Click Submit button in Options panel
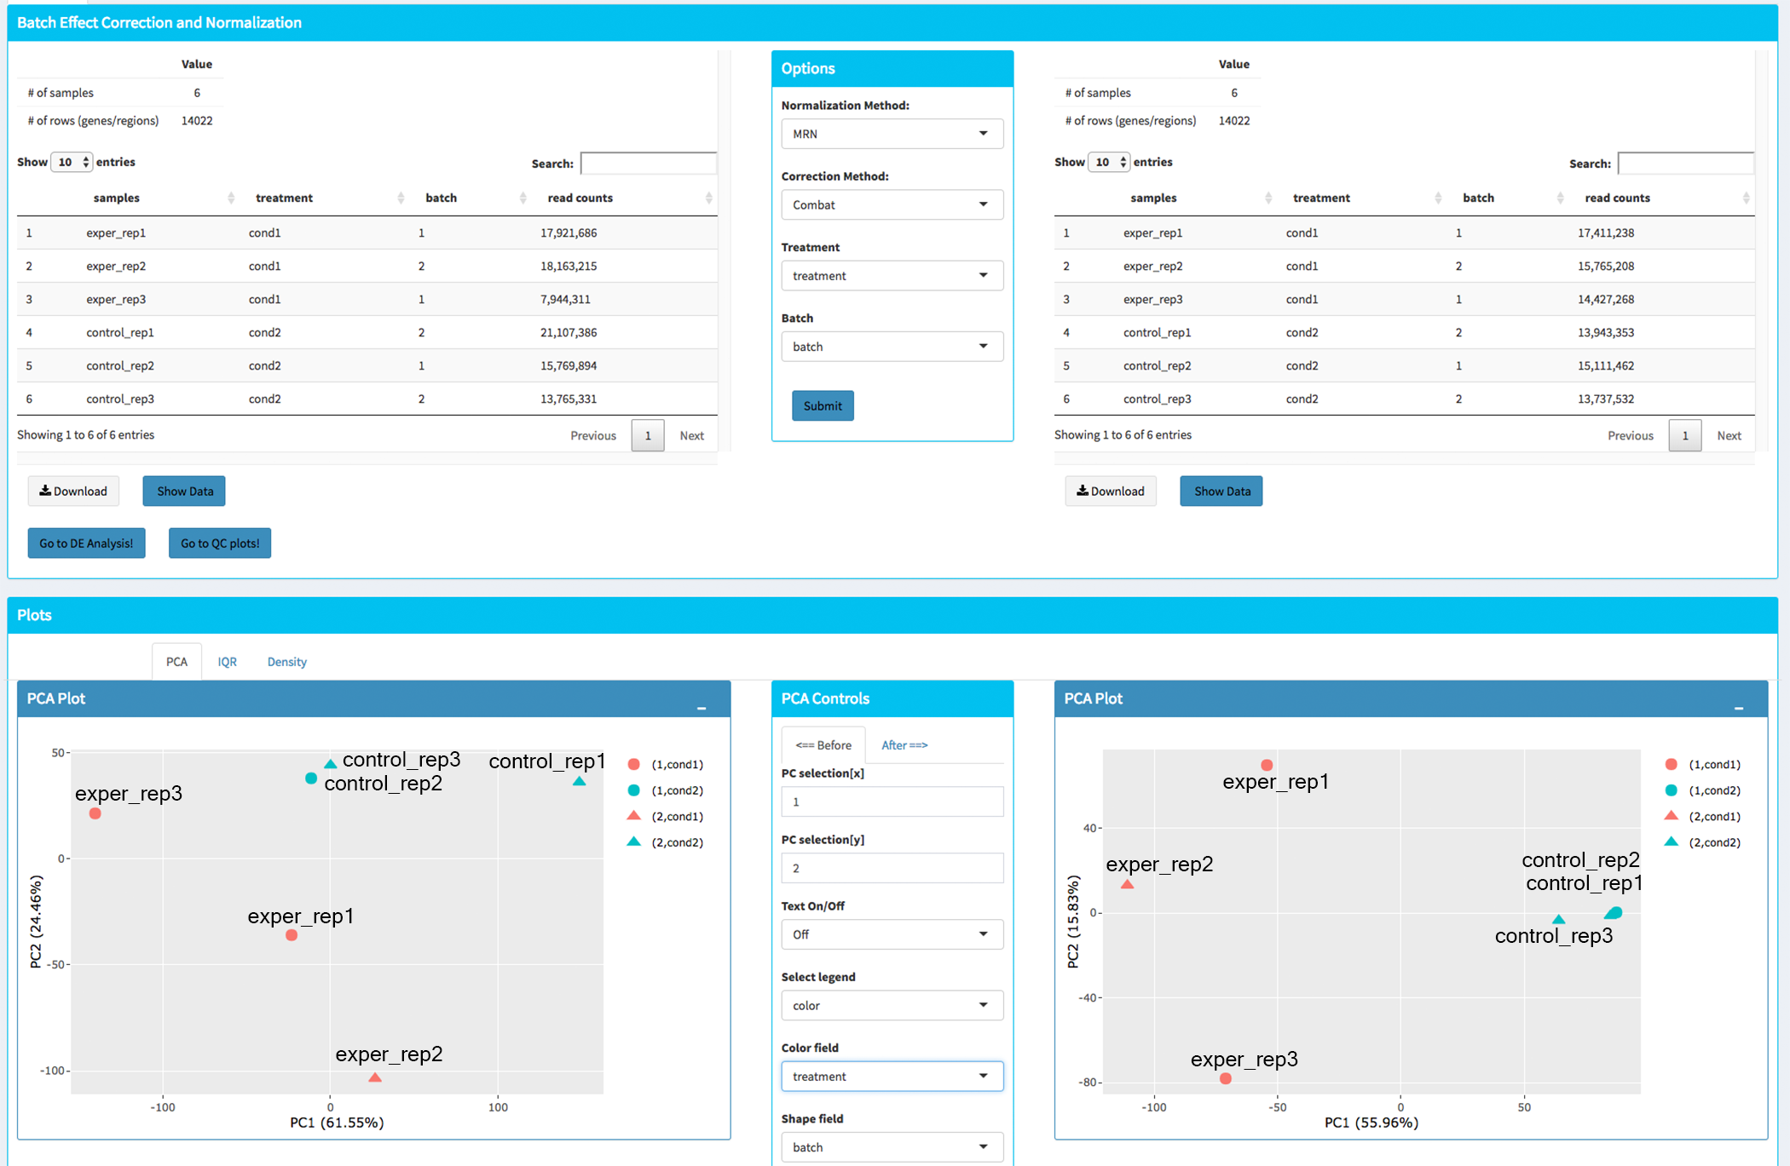The height and width of the screenshot is (1166, 1790). [822, 405]
